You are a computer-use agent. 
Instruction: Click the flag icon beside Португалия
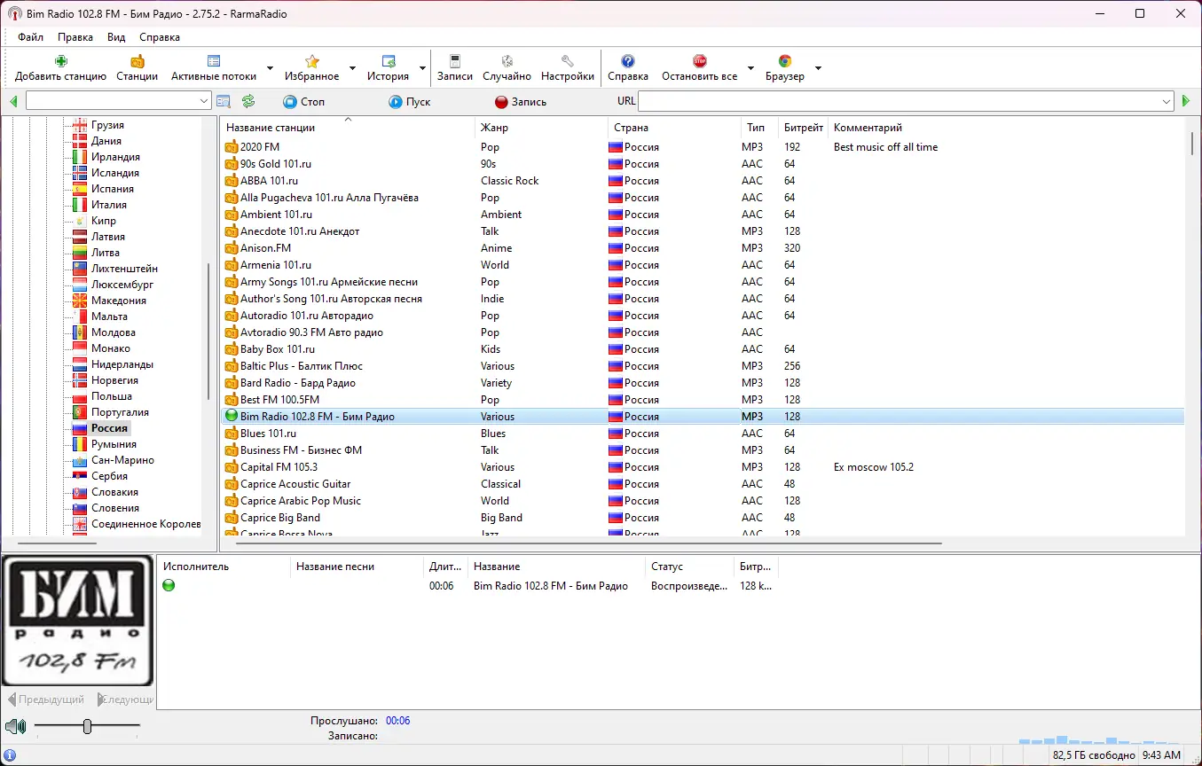pos(81,412)
